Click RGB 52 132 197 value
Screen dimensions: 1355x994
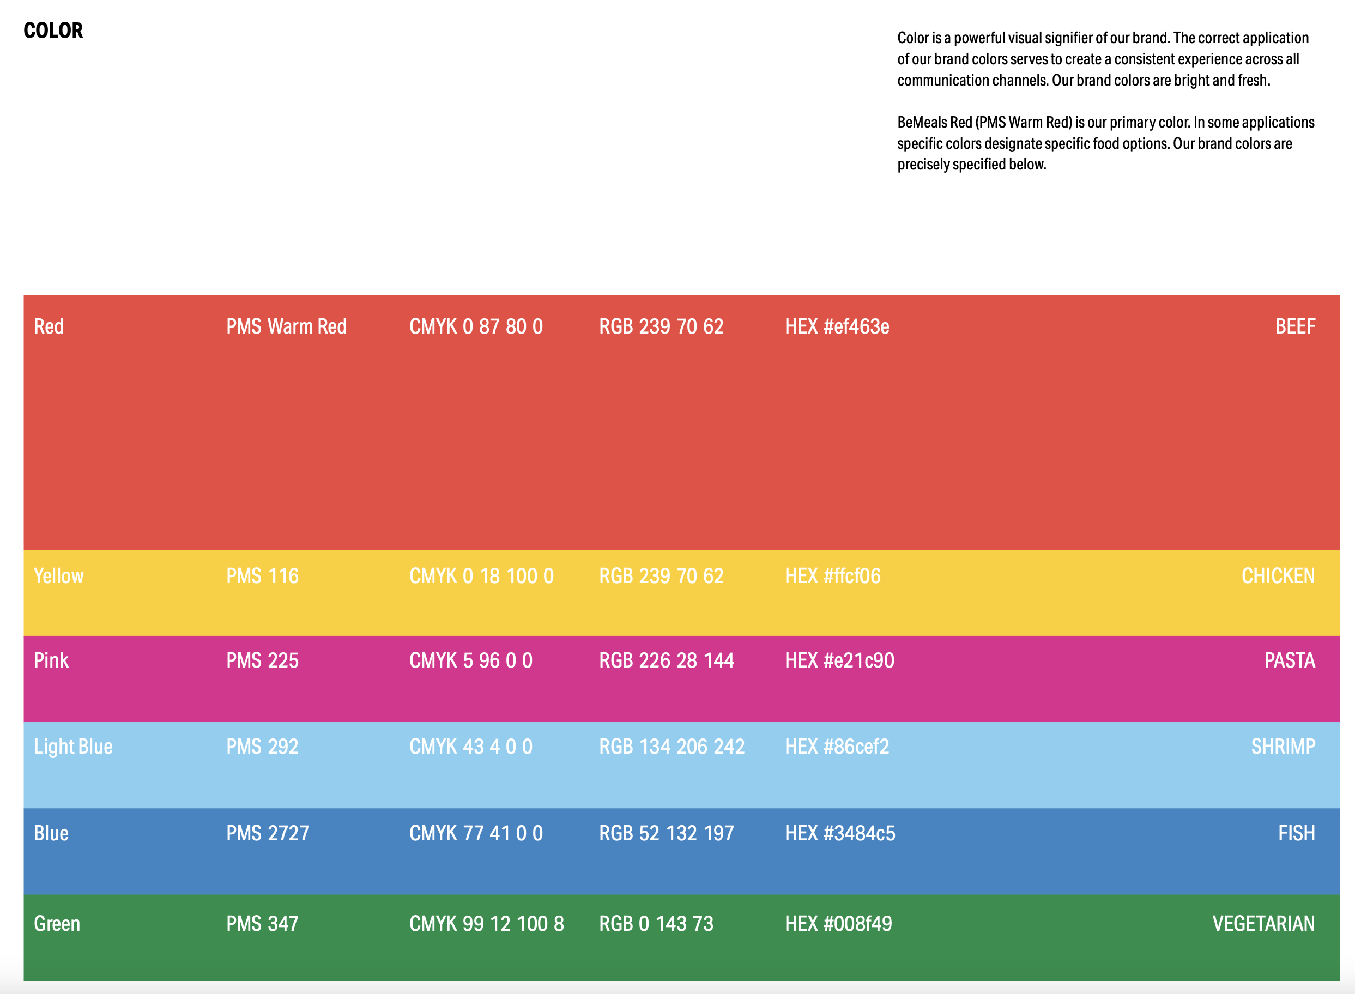pos(666,833)
